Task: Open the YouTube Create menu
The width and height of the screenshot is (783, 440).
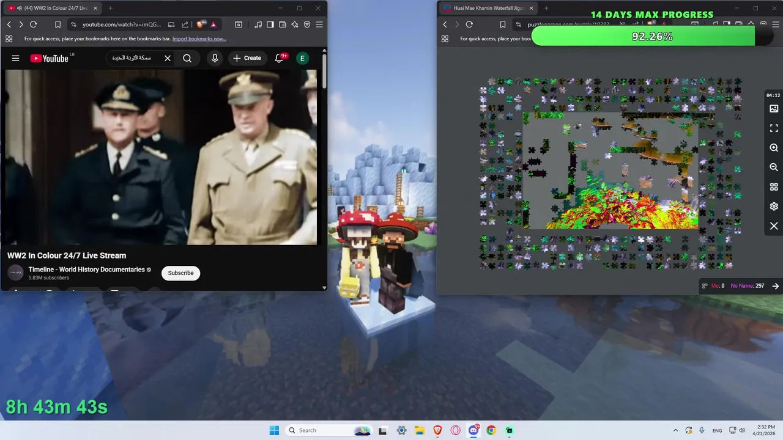Action: 247,58
